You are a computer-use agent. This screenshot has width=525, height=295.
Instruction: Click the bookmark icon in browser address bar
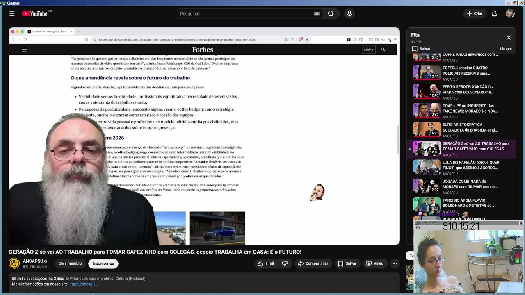click(86, 40)
